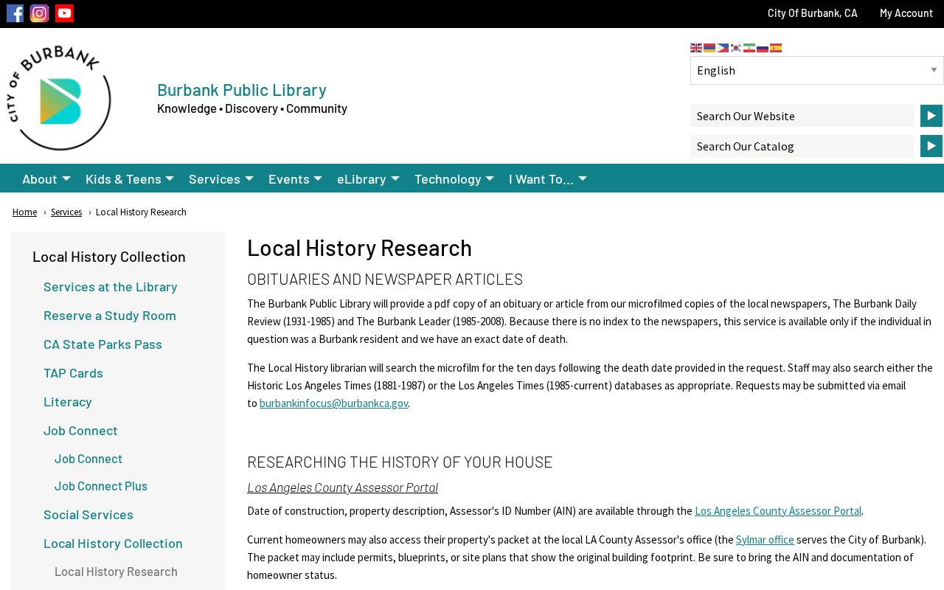Expand the Events menu
The width and height of the screenshot is (944, 590).
[x=295, y=178]
